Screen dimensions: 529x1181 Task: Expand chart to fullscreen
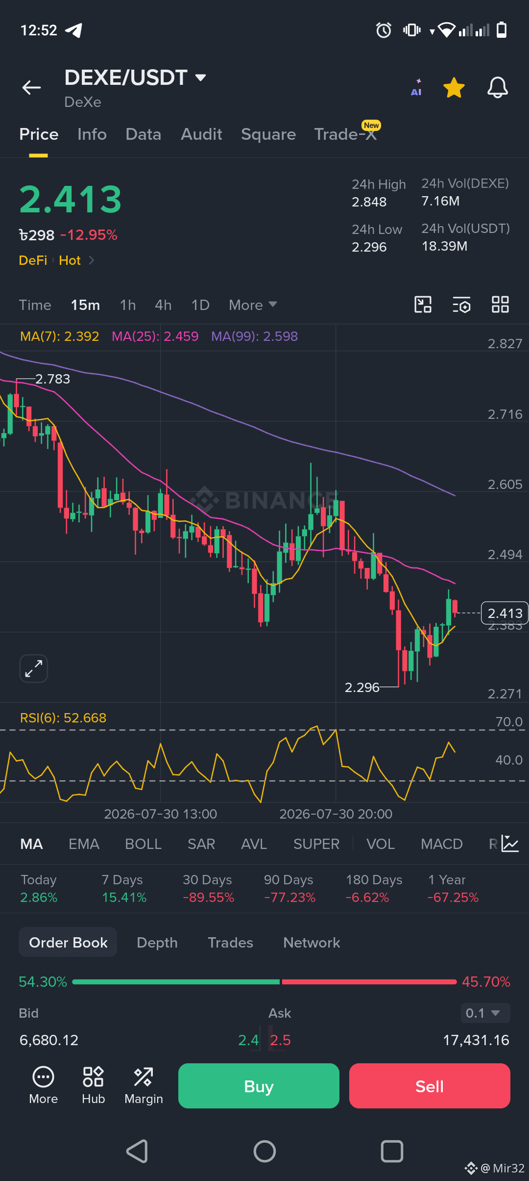click(x=33, y=668)
